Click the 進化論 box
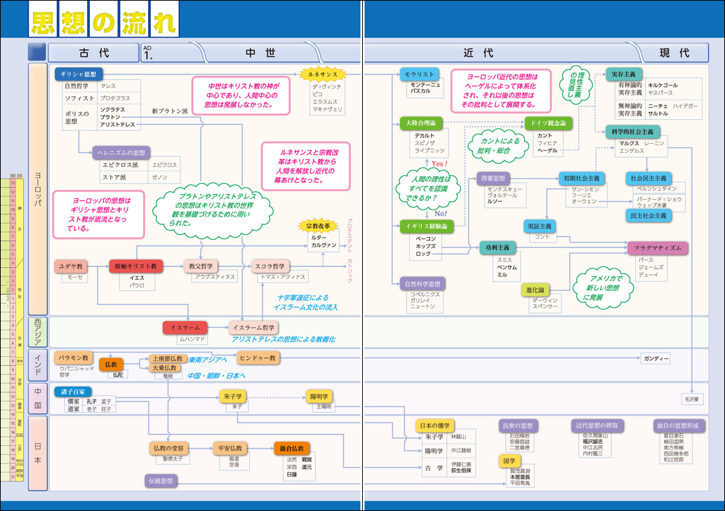Screen dimensions: 725x511 coord(535,290)
